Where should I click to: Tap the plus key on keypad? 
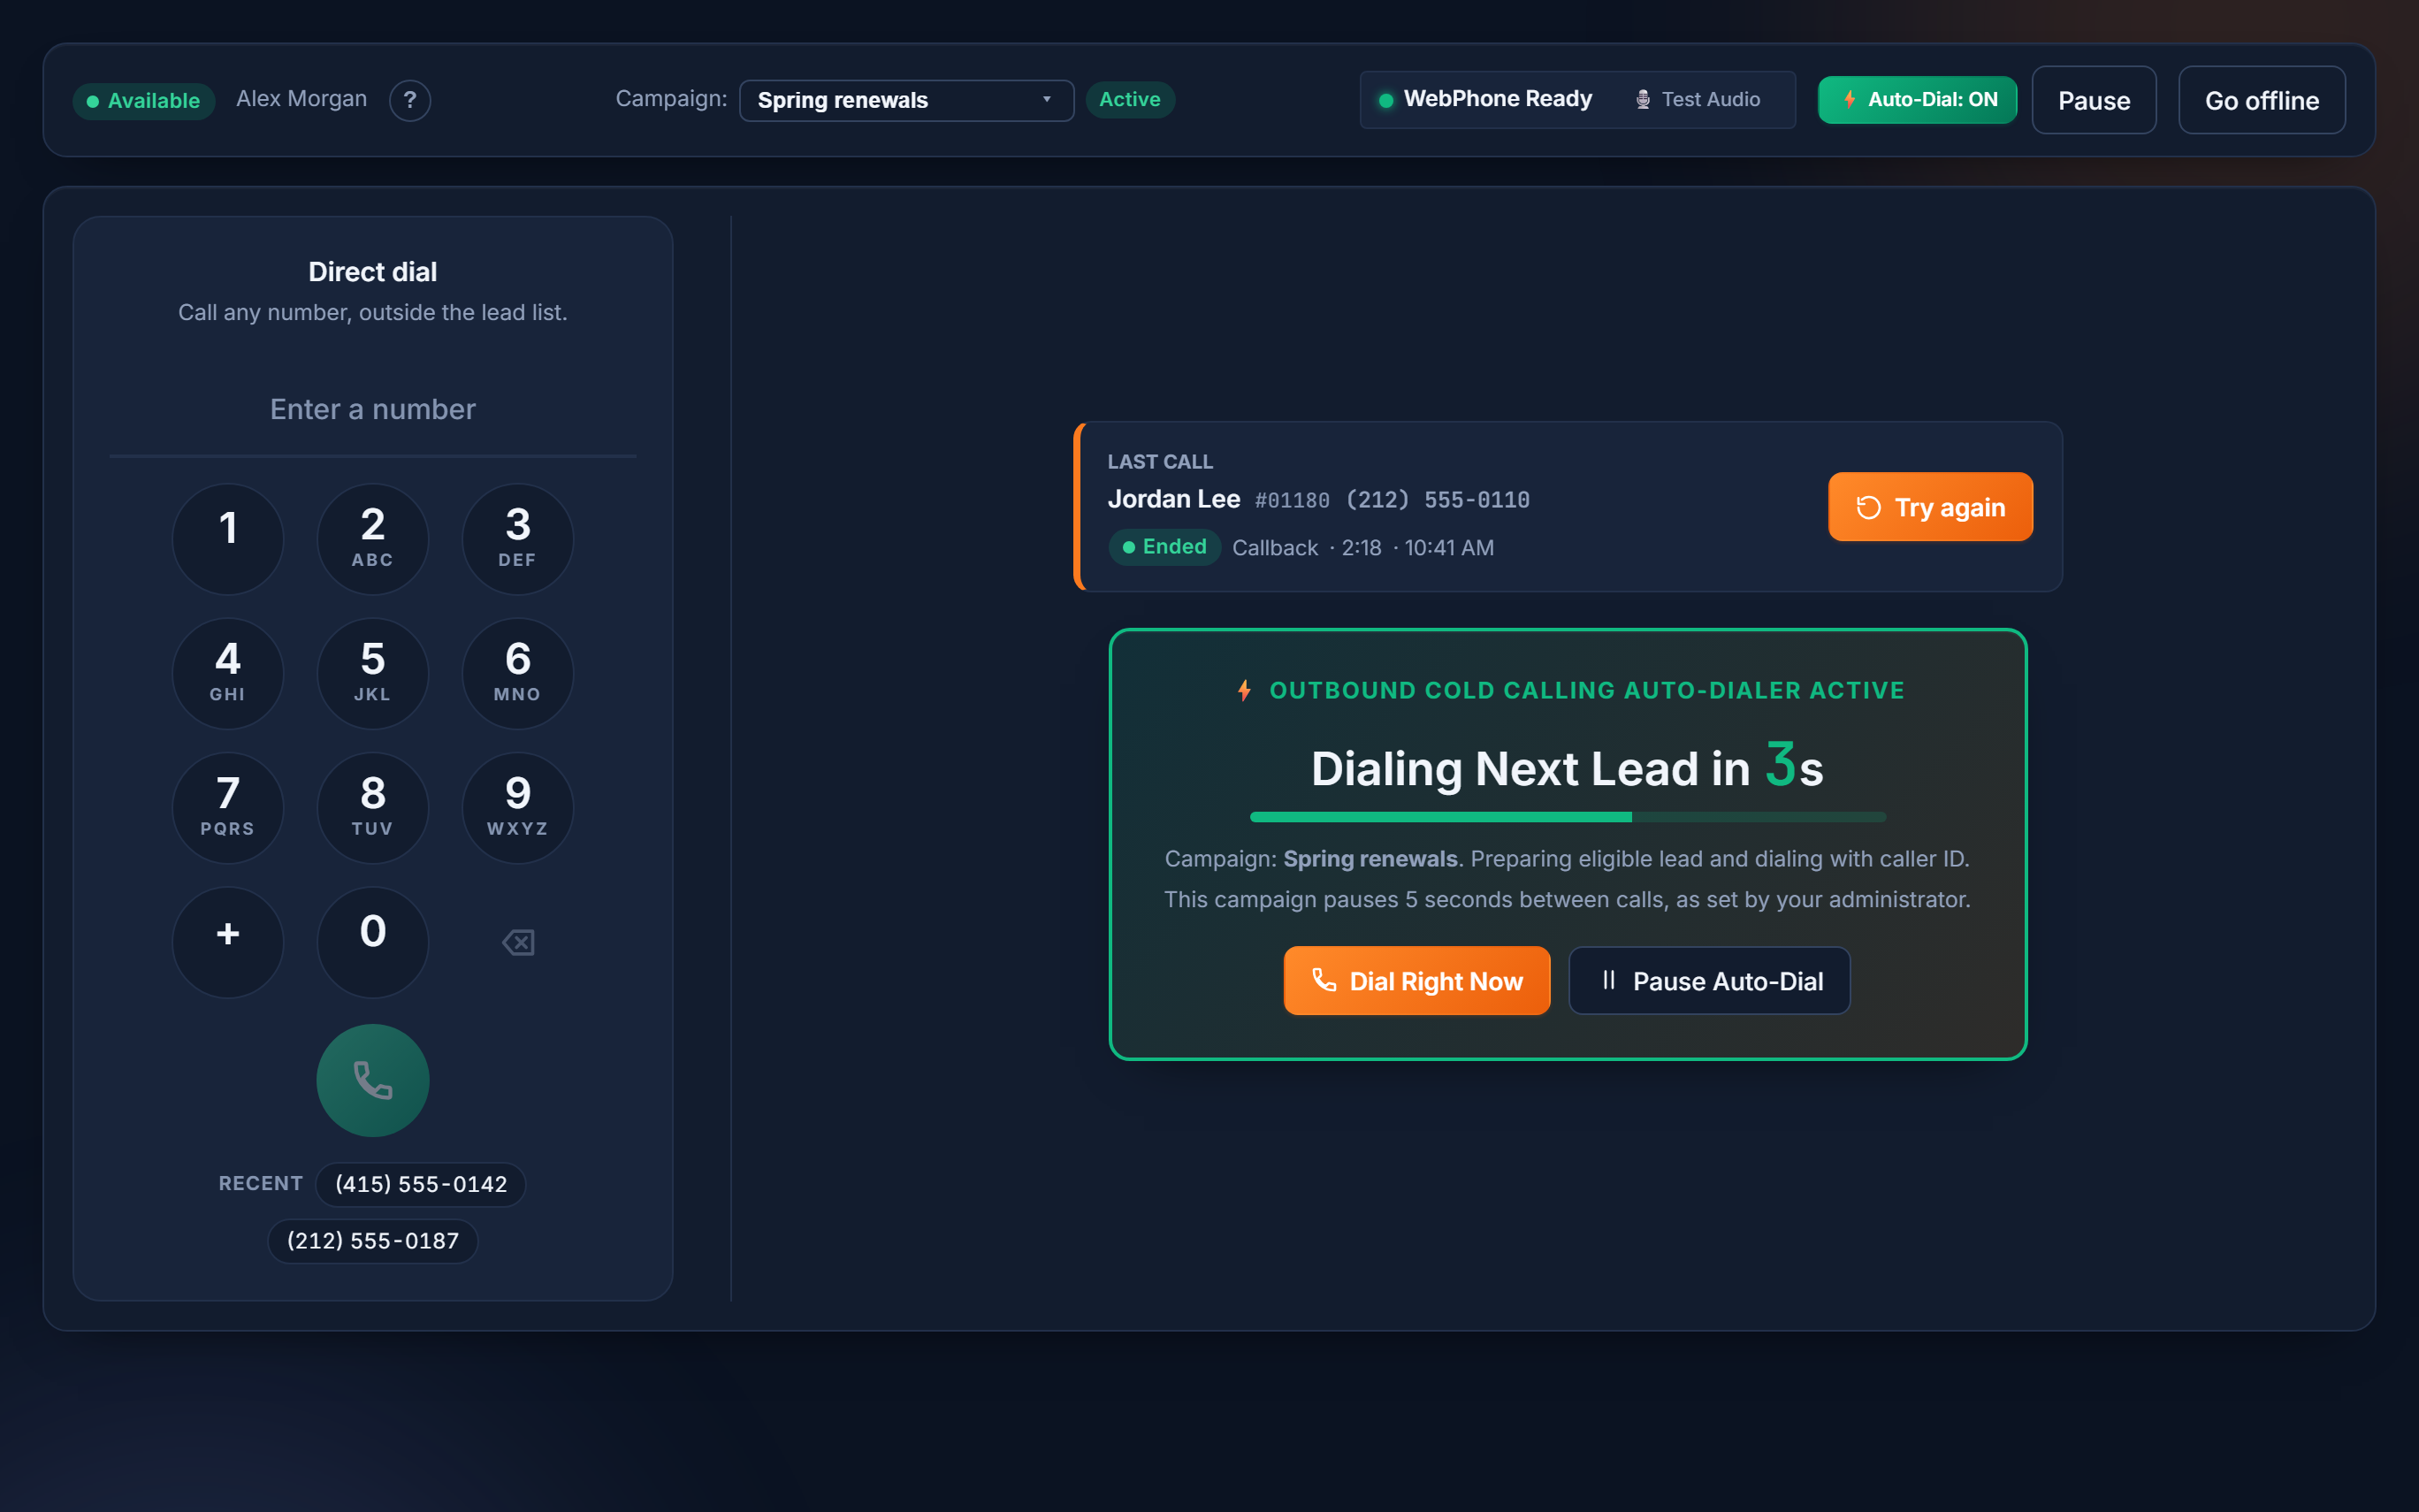click(228, 942)
